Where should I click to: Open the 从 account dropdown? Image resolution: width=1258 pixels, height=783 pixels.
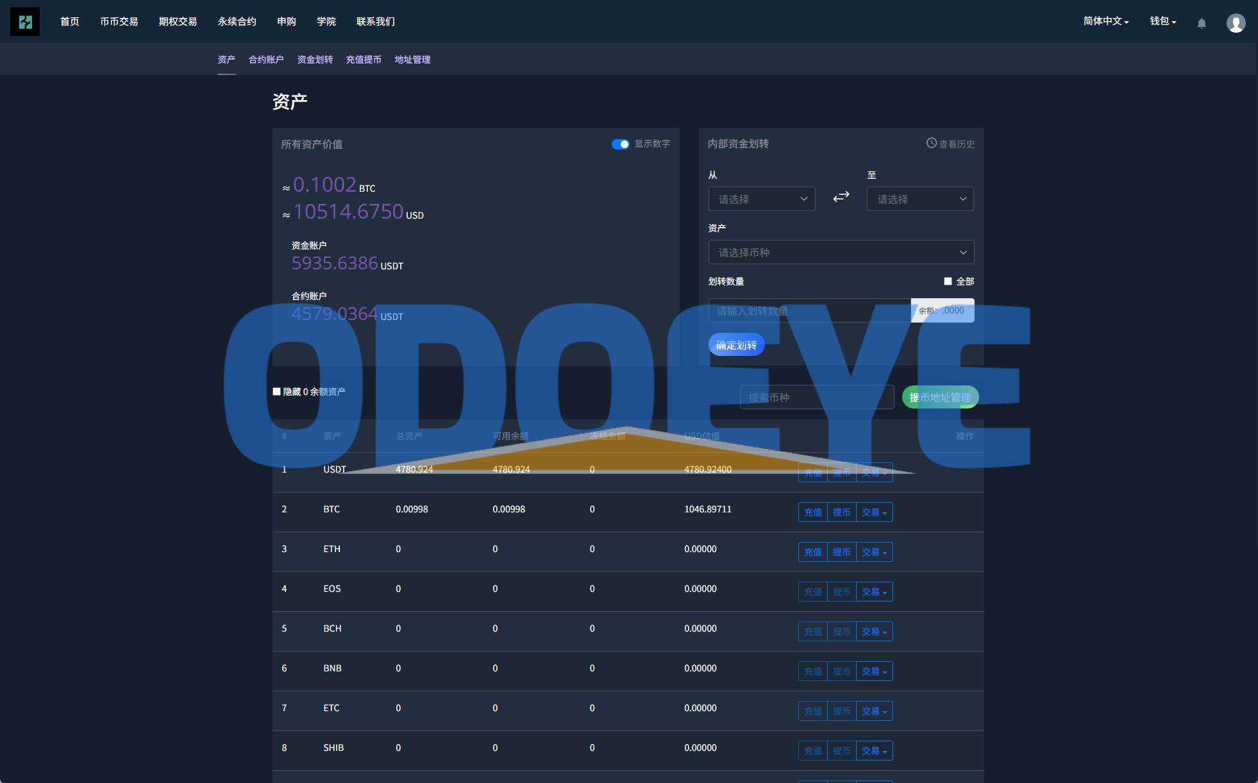761,199
